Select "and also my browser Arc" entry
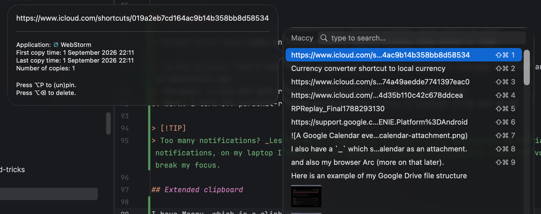 (404, 162)
